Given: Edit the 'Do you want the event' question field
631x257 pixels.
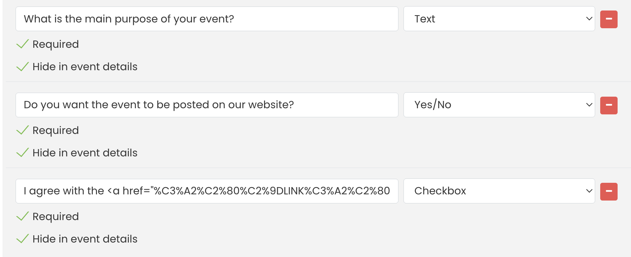Looking at the screenshot, I should click(207, 105).
